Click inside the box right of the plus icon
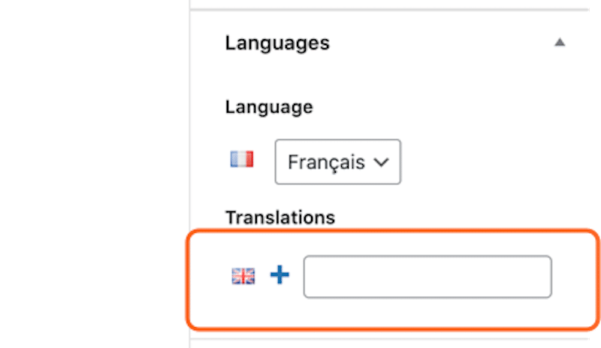601x348 pixels. pos(427,277)
